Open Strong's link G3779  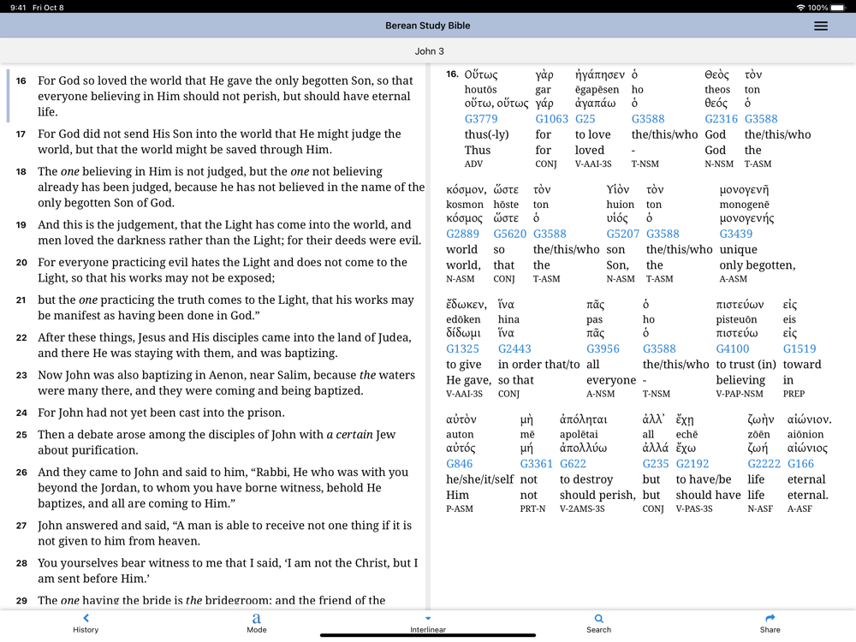point(481,118)
